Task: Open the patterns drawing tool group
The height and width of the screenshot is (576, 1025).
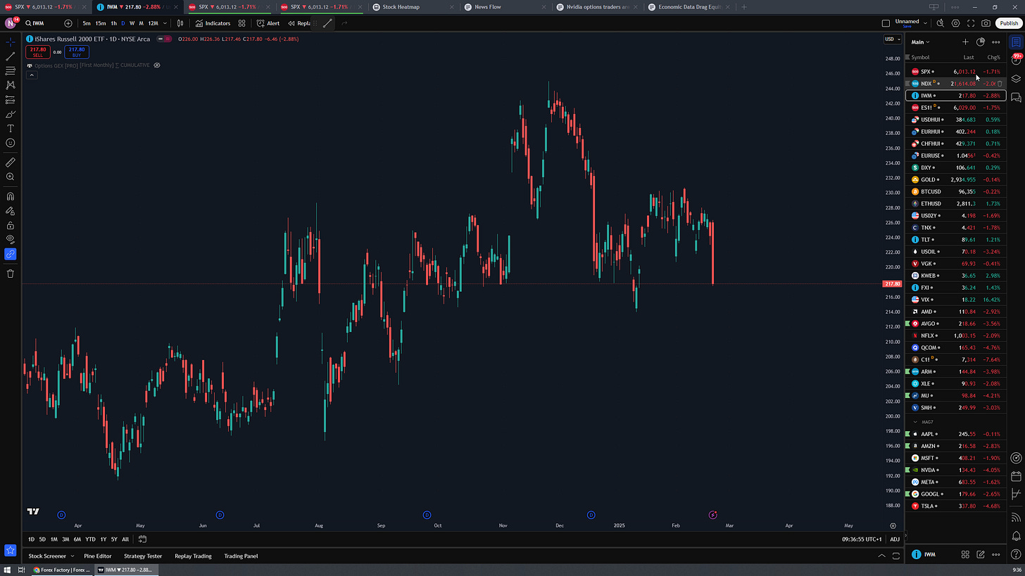Action: [11, 85]
